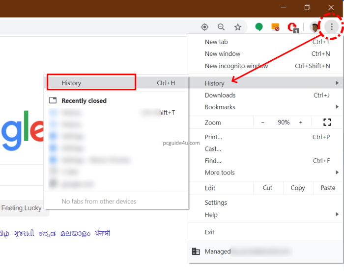Open the Gujarati language link
Viewport: 344px width, 271px height.
pyautogui.click(x=24, y=233)
